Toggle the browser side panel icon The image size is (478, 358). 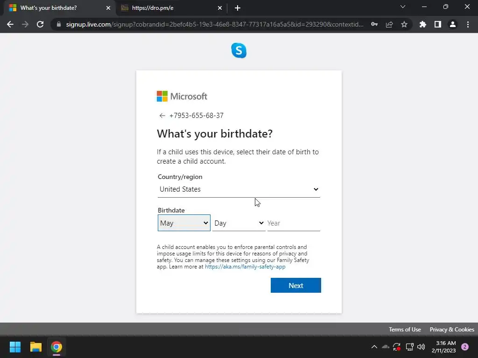[x=438, y=24]
